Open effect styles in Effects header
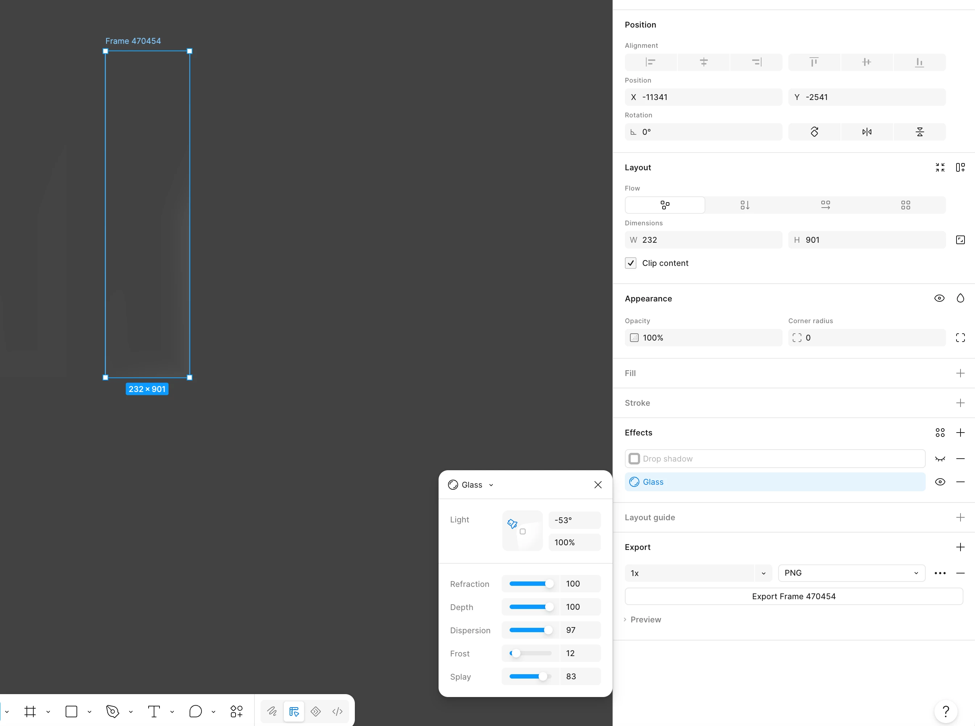 tap(940, 433)
